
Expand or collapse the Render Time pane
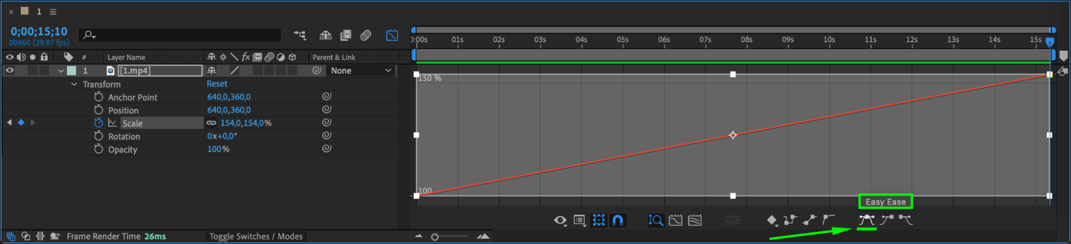coord(55,236)
